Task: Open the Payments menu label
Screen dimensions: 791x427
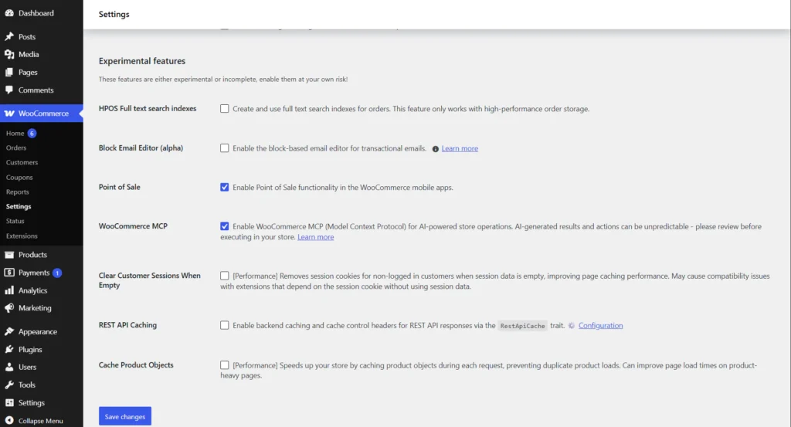Action: [x=34, y=273]
